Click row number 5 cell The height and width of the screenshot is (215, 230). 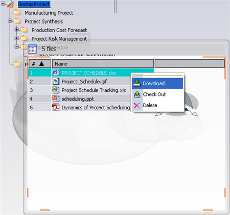click(40, 108)
